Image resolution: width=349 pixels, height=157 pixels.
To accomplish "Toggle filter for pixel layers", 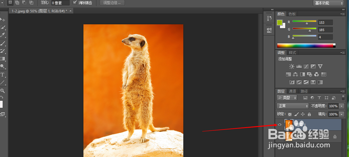I will click(306, 98).
